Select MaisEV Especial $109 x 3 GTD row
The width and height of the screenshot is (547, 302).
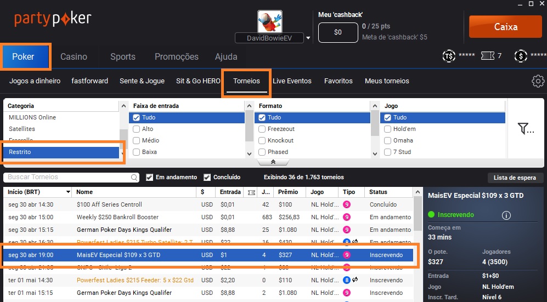[208, 255]
